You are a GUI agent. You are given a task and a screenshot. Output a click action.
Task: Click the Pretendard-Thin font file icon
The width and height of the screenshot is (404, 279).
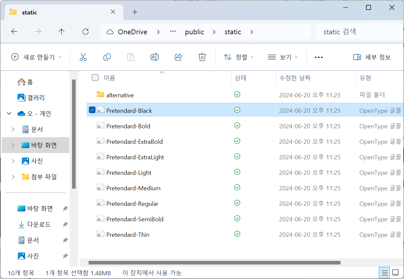pyautogui.click(x=100, y=234)
